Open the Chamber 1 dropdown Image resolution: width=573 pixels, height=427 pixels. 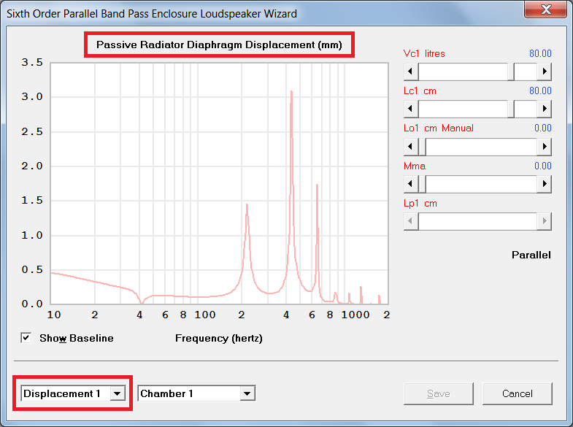247,393
